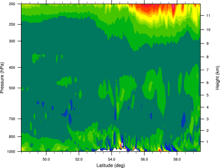Click the 4 km height tick label
Screen dimensions: 220x168
click(208, 107)
